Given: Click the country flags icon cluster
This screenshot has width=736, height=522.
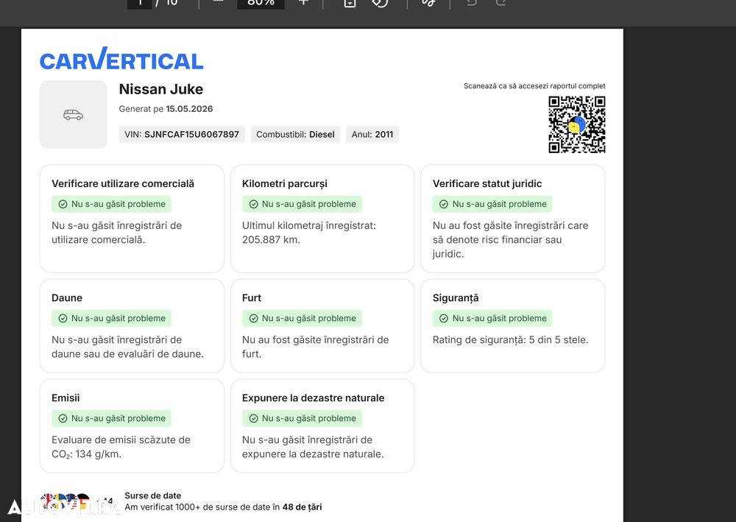Looking at the screenshot, I should [65, 502].
